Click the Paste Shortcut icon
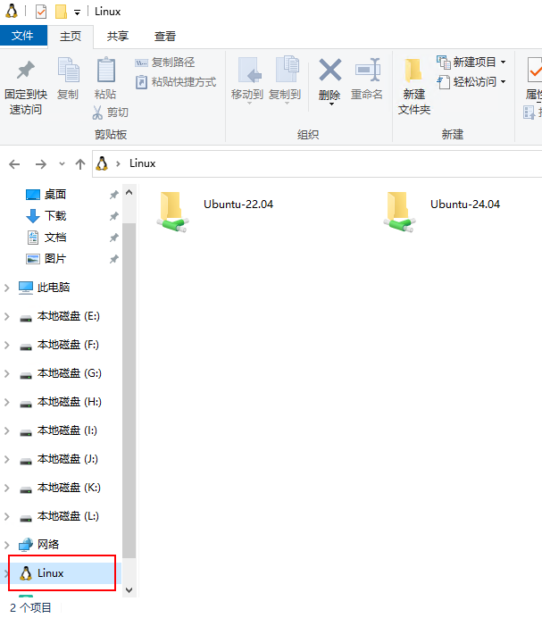Viewport: 542px width, 618px height. [141, 82]
